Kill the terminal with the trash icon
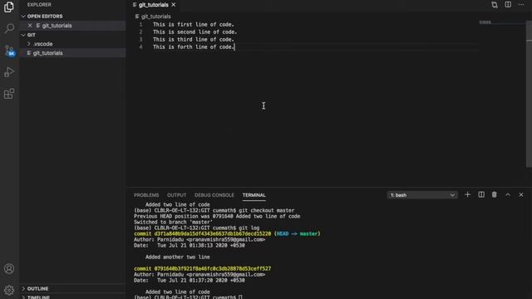Image resolution: width=532 pixels, height=299 pixels. pyautogui.click(x=495, y=194)
